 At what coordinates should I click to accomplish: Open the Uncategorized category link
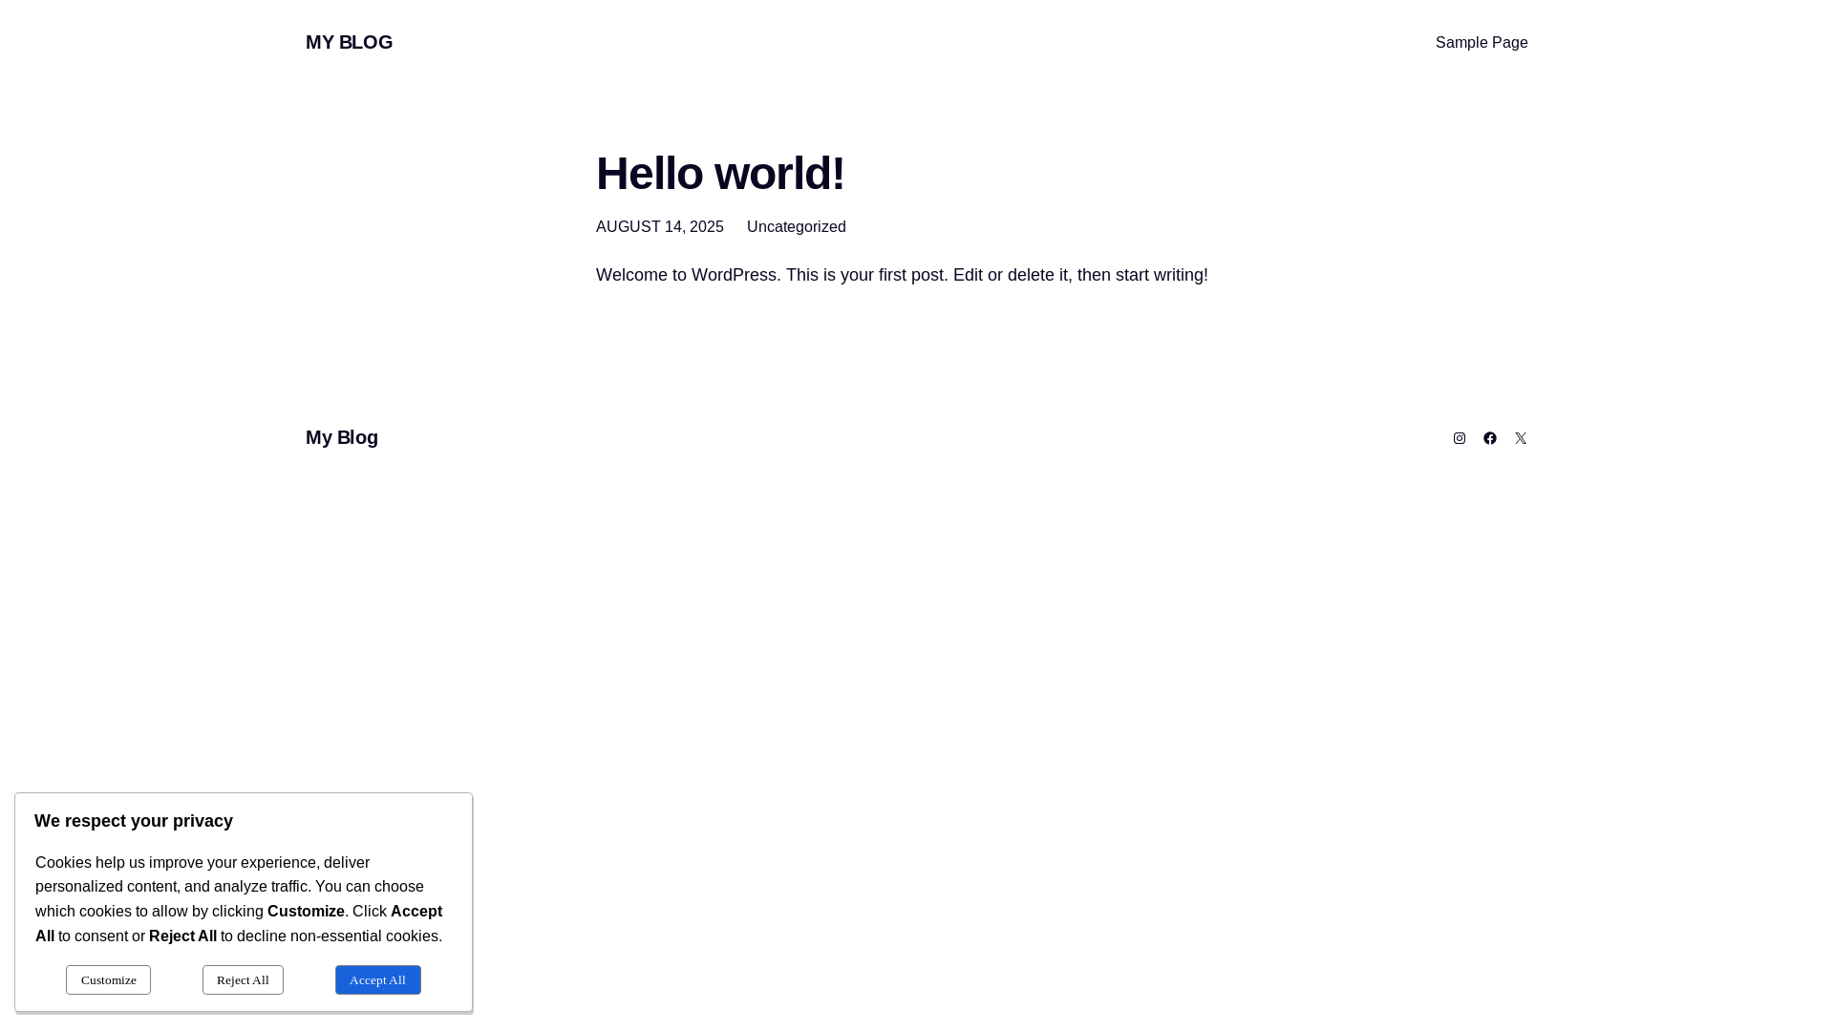tap(797, 227)
